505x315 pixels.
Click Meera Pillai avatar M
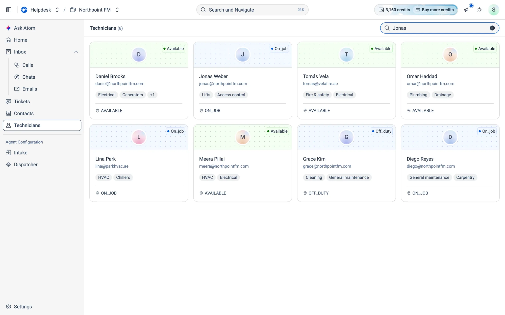tap(242, 137)
